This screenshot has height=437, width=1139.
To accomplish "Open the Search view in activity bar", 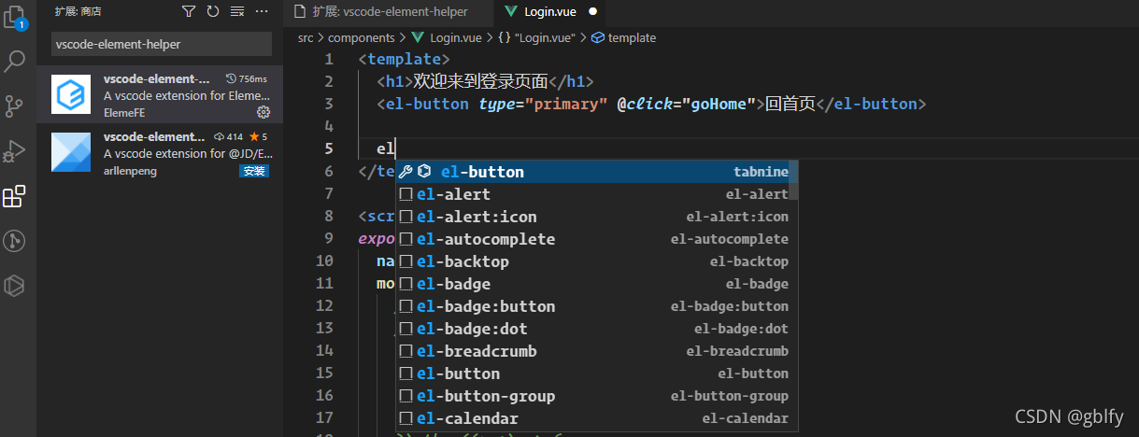I will point(15,62).
